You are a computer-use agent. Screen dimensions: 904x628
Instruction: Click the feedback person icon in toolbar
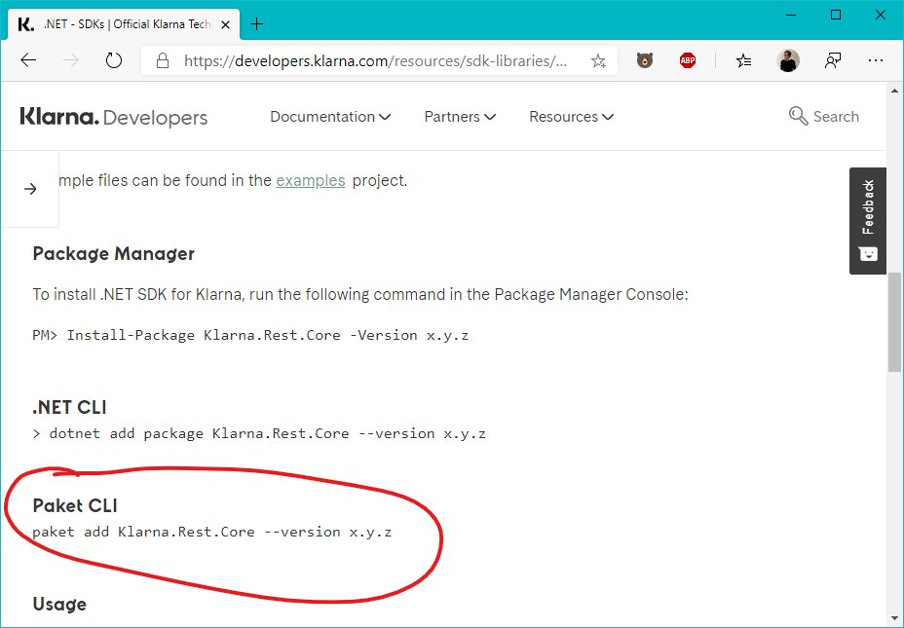point(833,60)
